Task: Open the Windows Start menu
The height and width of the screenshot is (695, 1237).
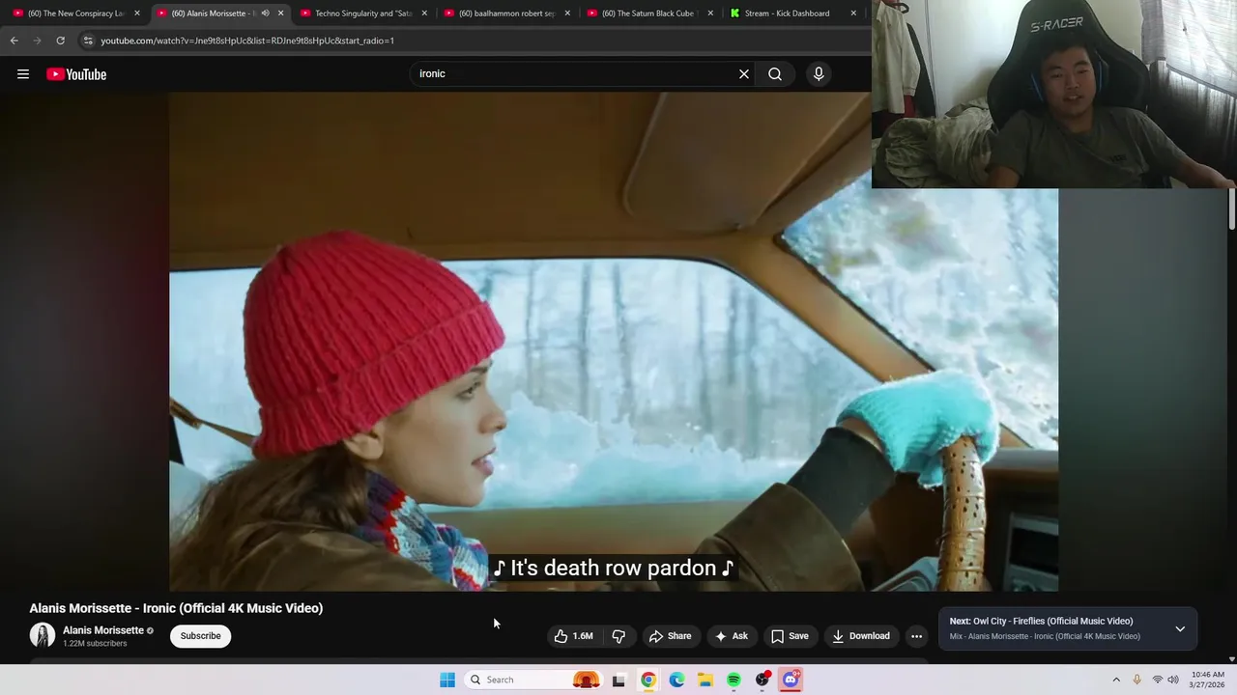Action: (447, 680)
